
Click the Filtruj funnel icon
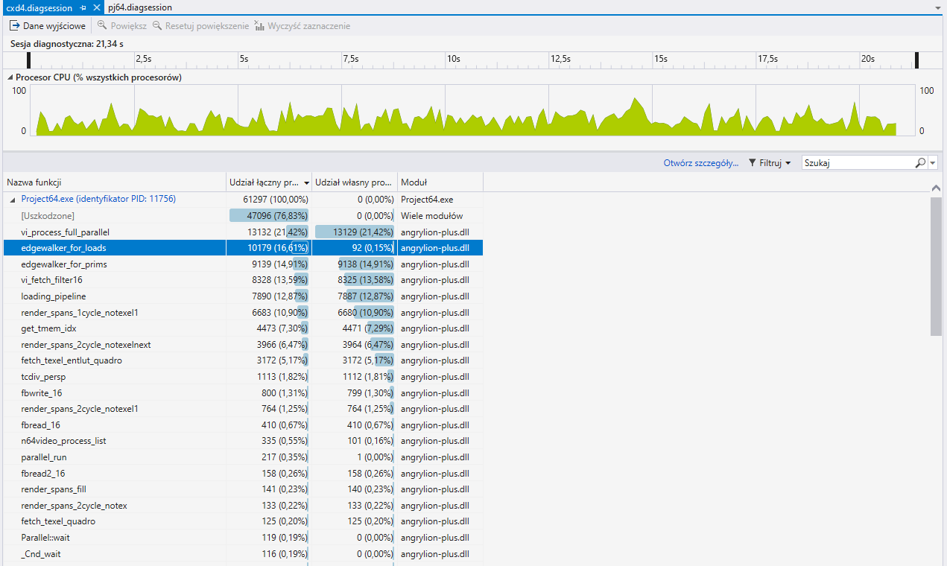753,162
